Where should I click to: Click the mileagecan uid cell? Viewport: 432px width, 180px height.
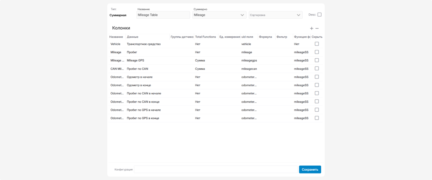249,69
